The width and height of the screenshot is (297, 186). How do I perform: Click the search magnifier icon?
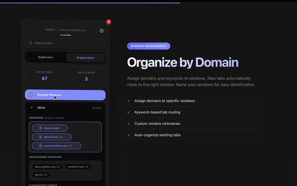[x=31, y=43]
